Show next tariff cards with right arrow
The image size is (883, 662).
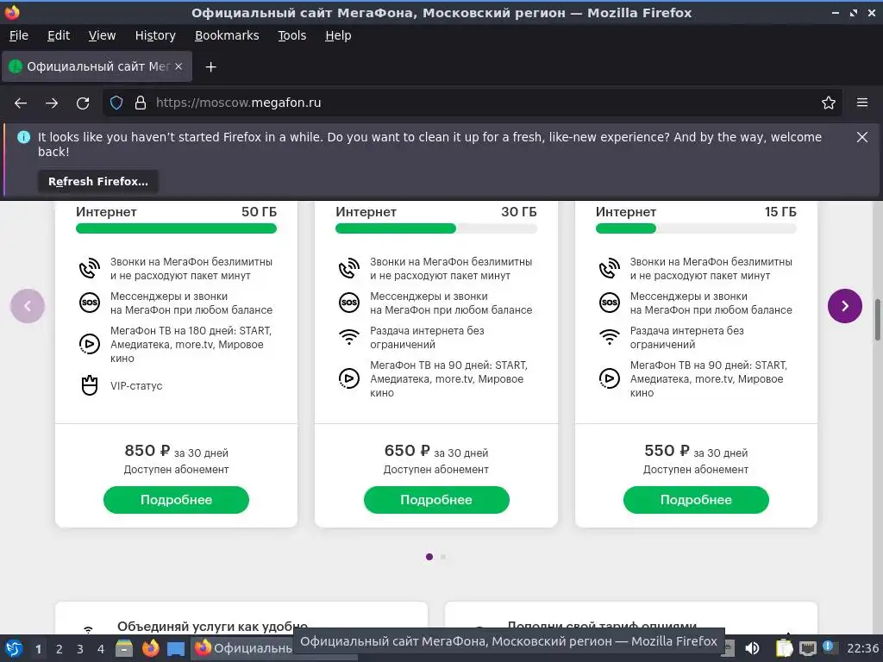click(x=845, y=306)
